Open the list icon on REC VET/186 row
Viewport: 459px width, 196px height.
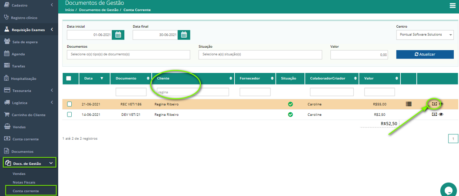tap(409, 104)
